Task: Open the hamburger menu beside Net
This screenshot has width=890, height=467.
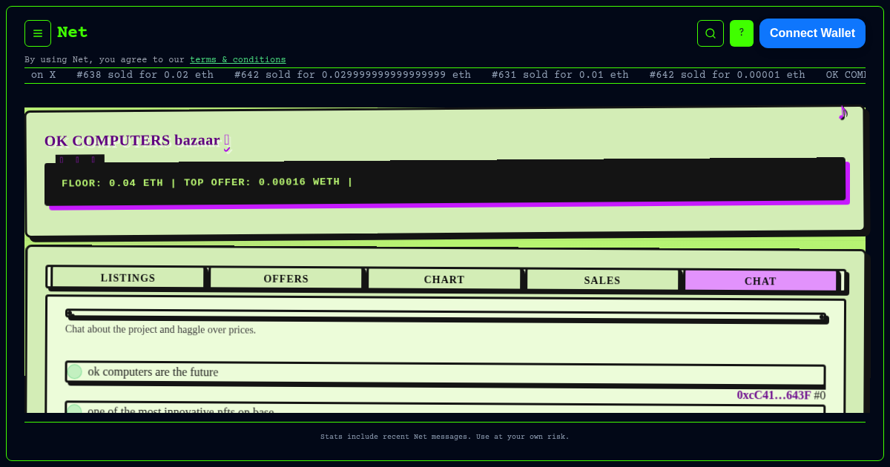Action: pyautogui.click(x=38, y=33)
